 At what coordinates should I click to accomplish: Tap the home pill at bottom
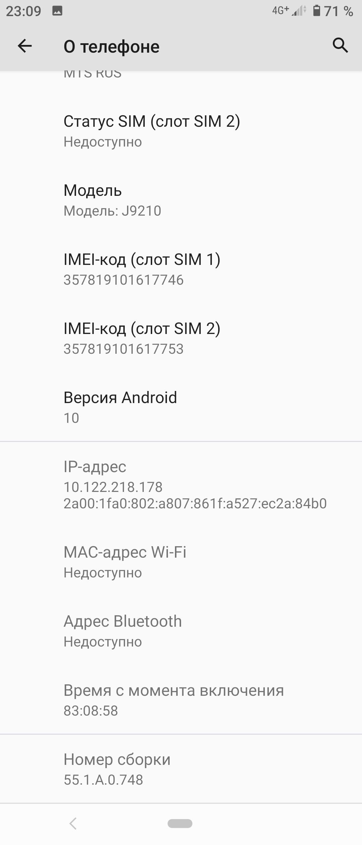coord(180,823)
